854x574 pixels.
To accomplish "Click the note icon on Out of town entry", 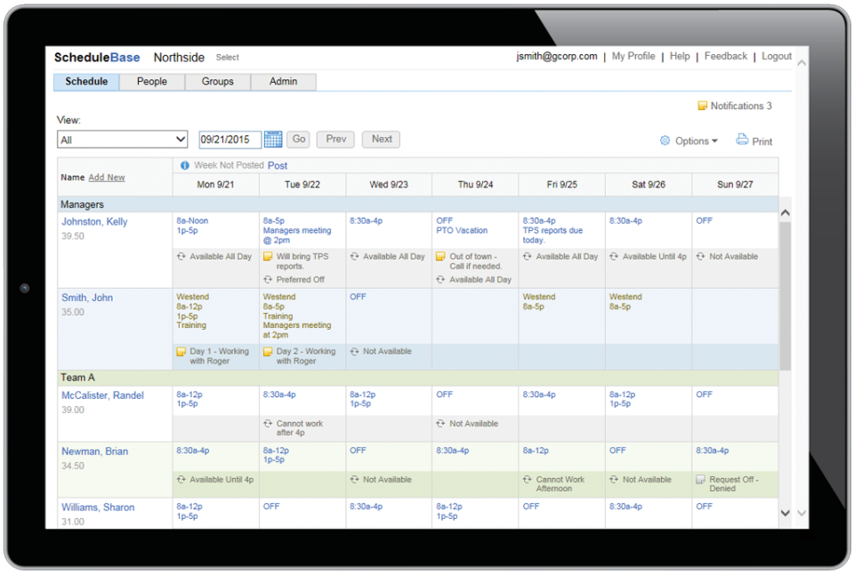I will coord(440,256).
